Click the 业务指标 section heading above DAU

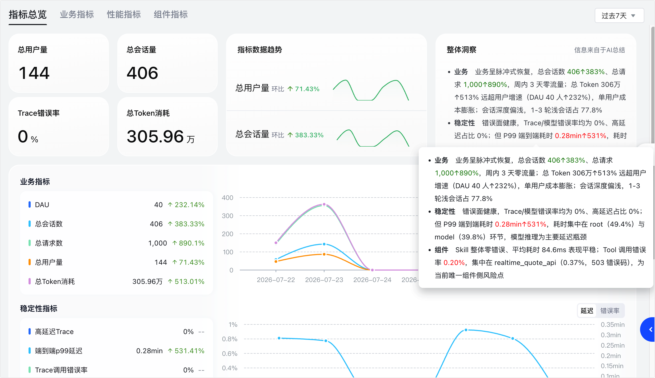click(35, 182)
